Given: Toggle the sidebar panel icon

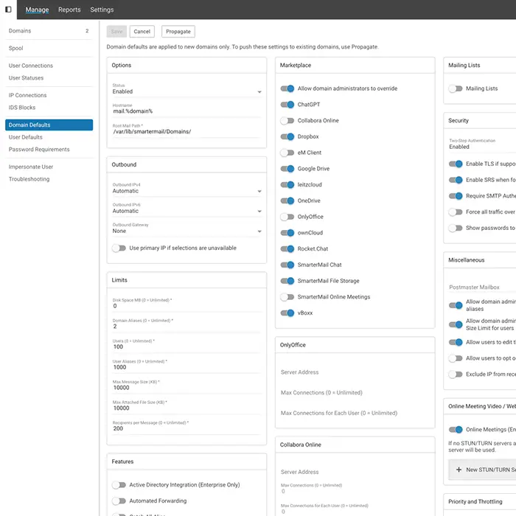Looking at the screenshot, I should pyautogui.click(x=8, y=10).
